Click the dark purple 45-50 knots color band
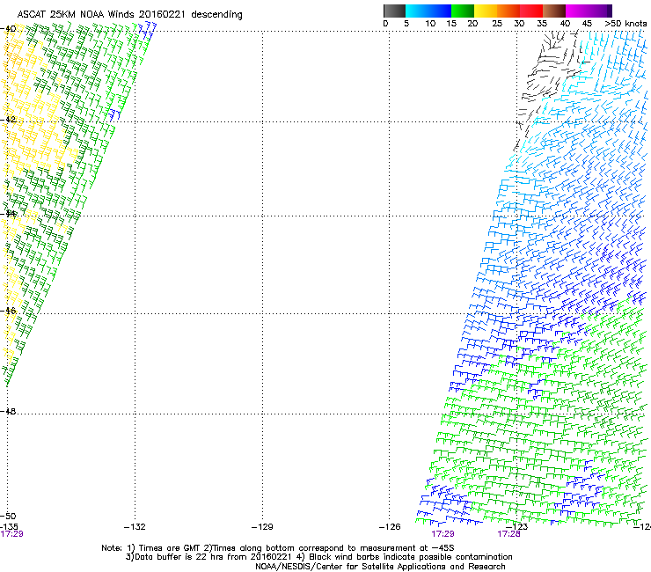The image size is (651, 572). pos(600,11)
